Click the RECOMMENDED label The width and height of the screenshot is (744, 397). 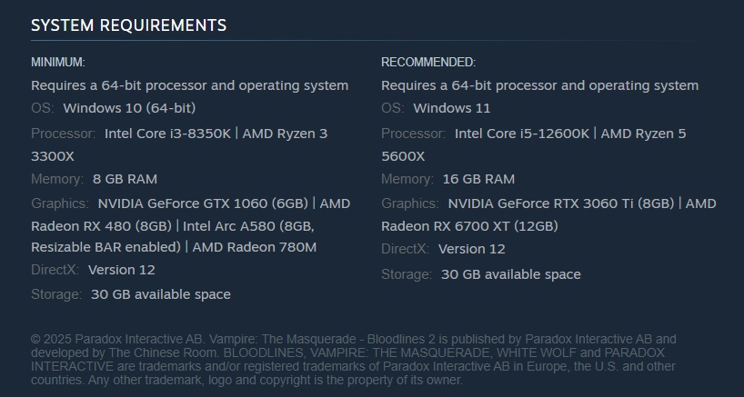427,63
